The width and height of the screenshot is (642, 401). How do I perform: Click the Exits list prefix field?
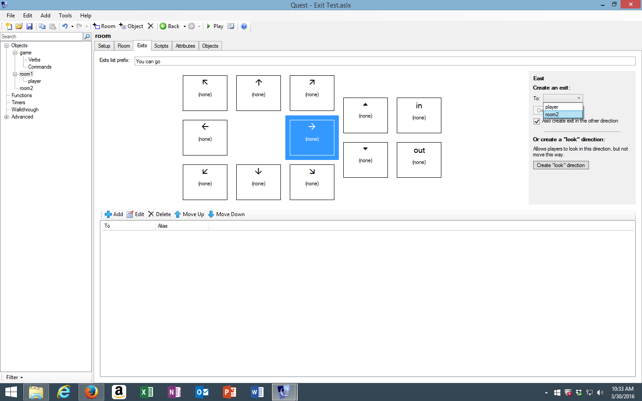point(385,61)
